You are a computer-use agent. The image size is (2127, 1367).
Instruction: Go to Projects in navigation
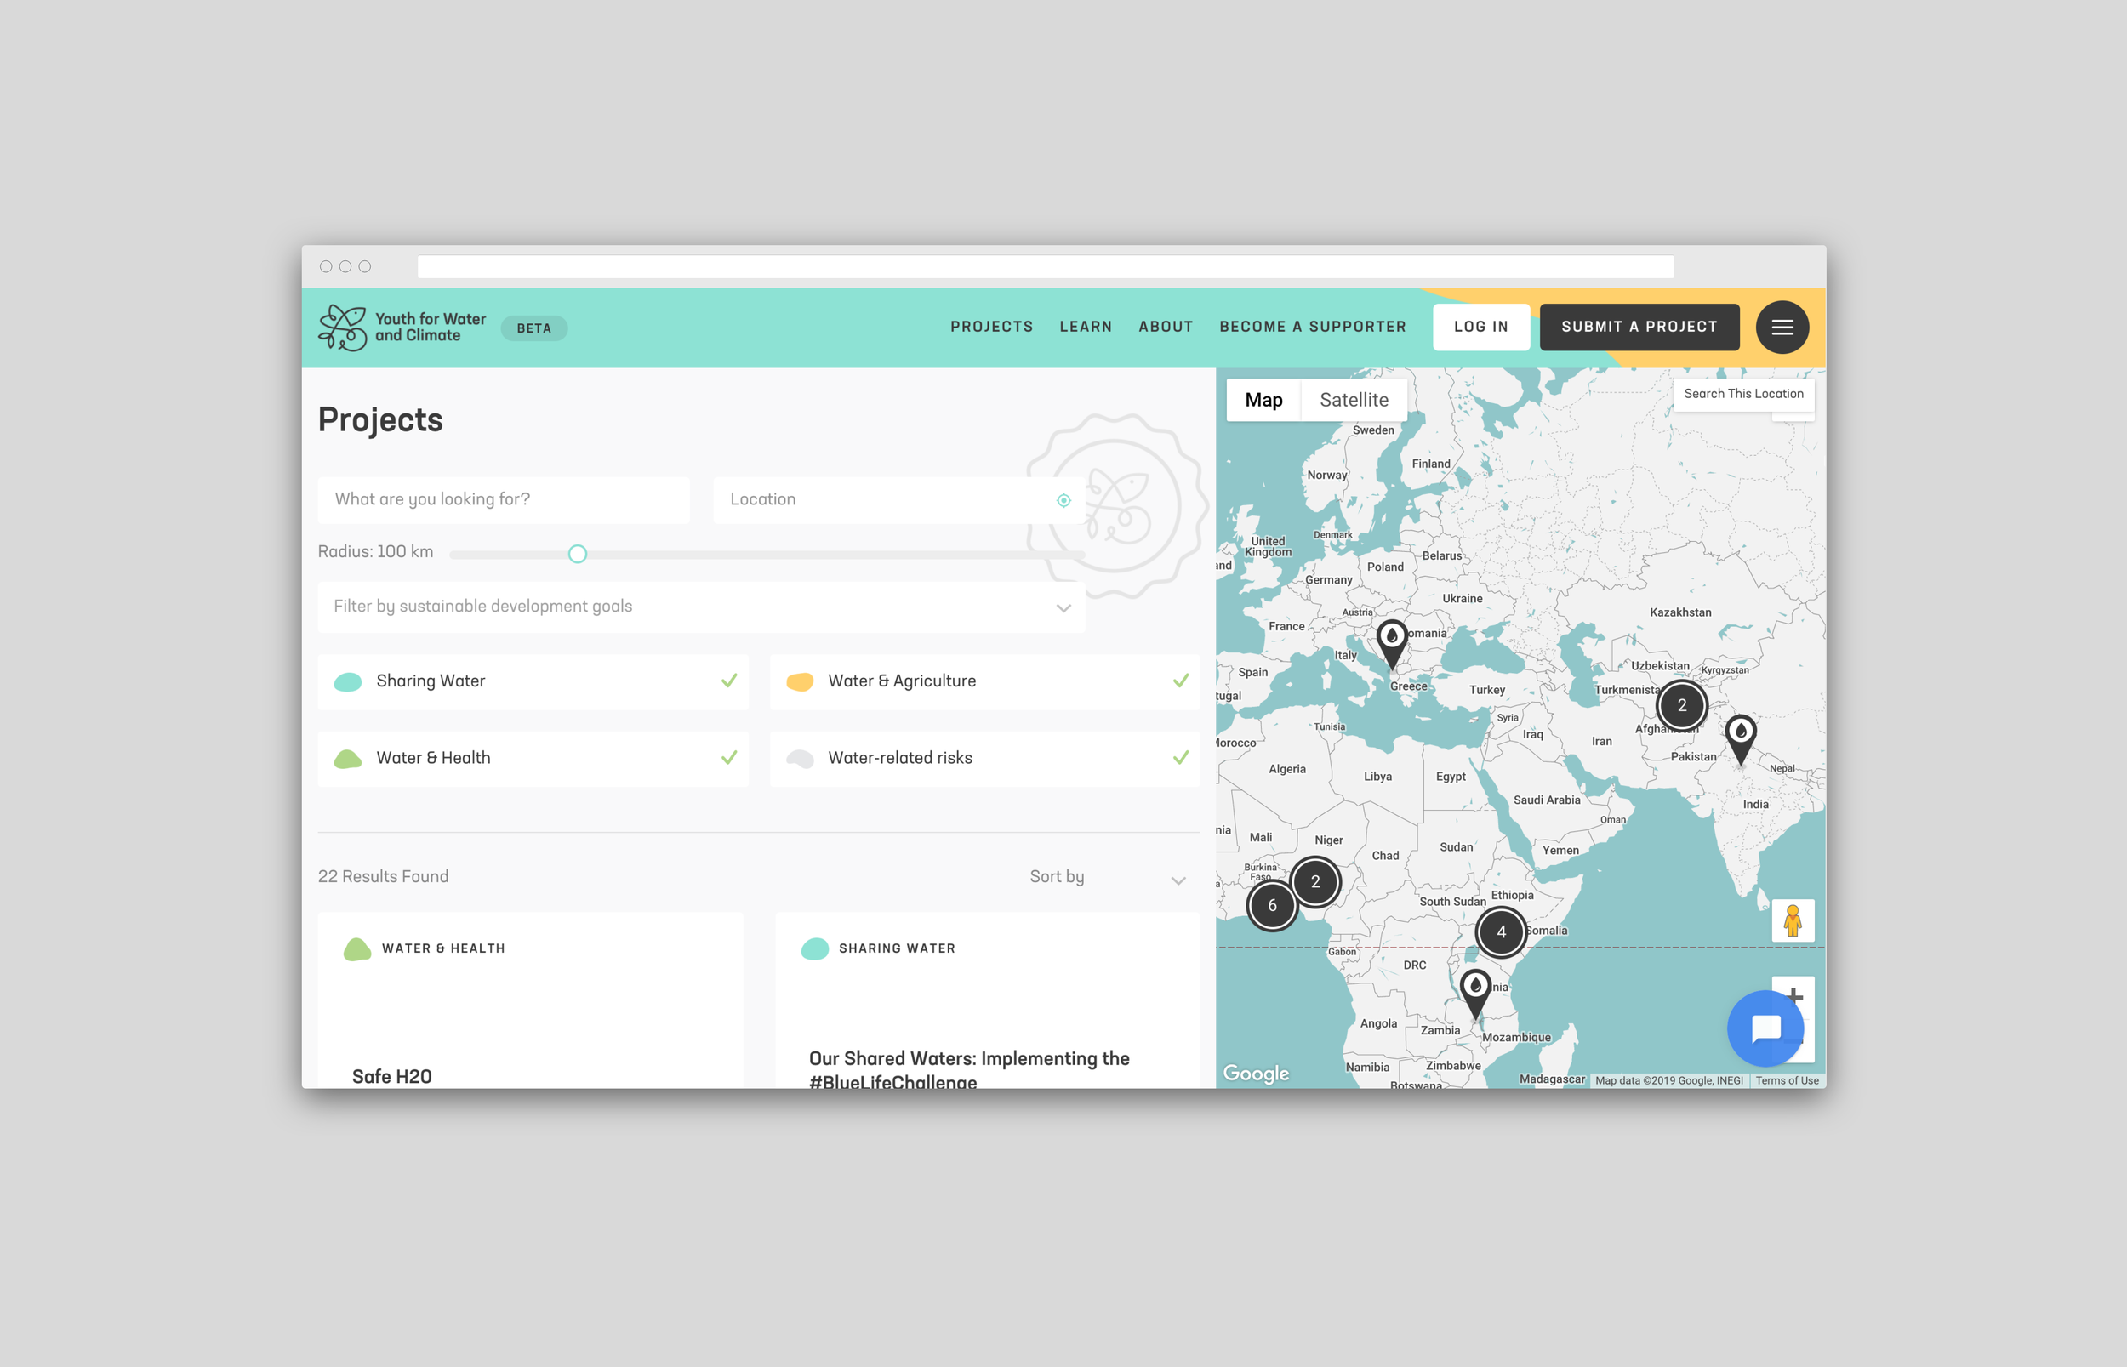[991, 327]
